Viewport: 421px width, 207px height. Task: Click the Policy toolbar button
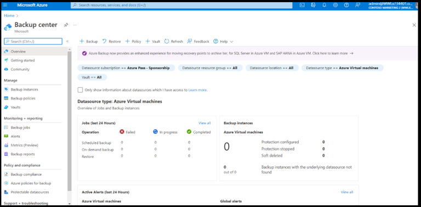tap(133, 41)
